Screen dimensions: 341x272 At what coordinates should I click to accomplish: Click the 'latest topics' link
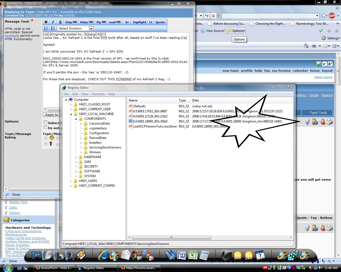(323, 77)
